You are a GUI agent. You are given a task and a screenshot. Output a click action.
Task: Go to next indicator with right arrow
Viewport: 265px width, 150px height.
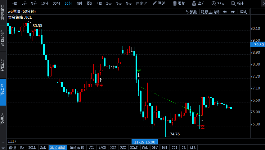click(x=233, y=12)
